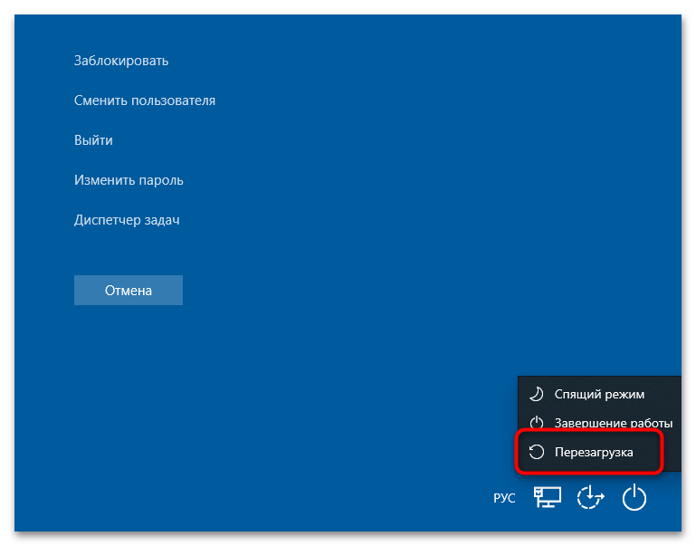Open the Ease of Access icon

pyautogui.click(x=590, y=497)
